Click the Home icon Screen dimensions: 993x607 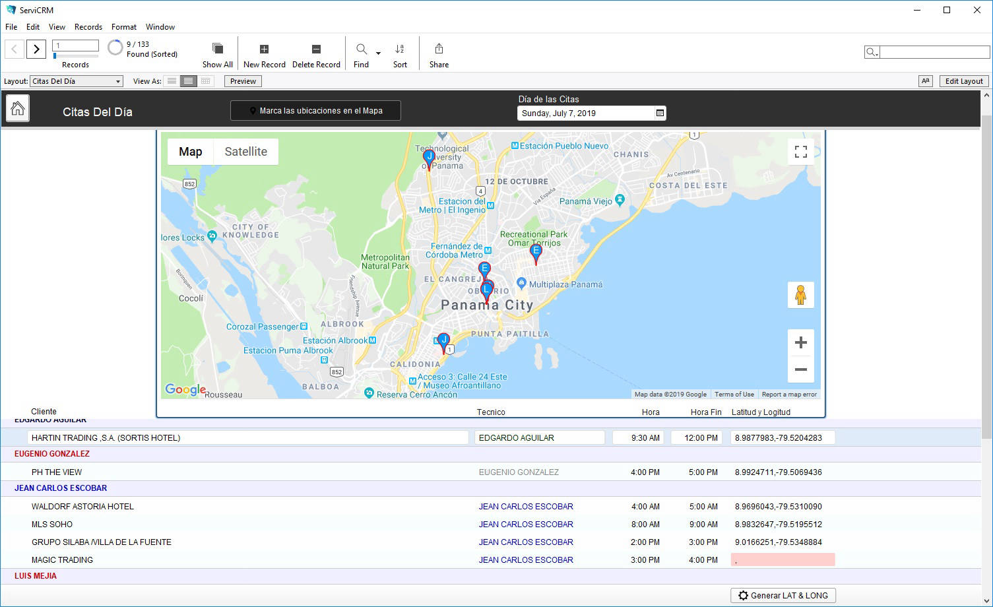[18, 109]
